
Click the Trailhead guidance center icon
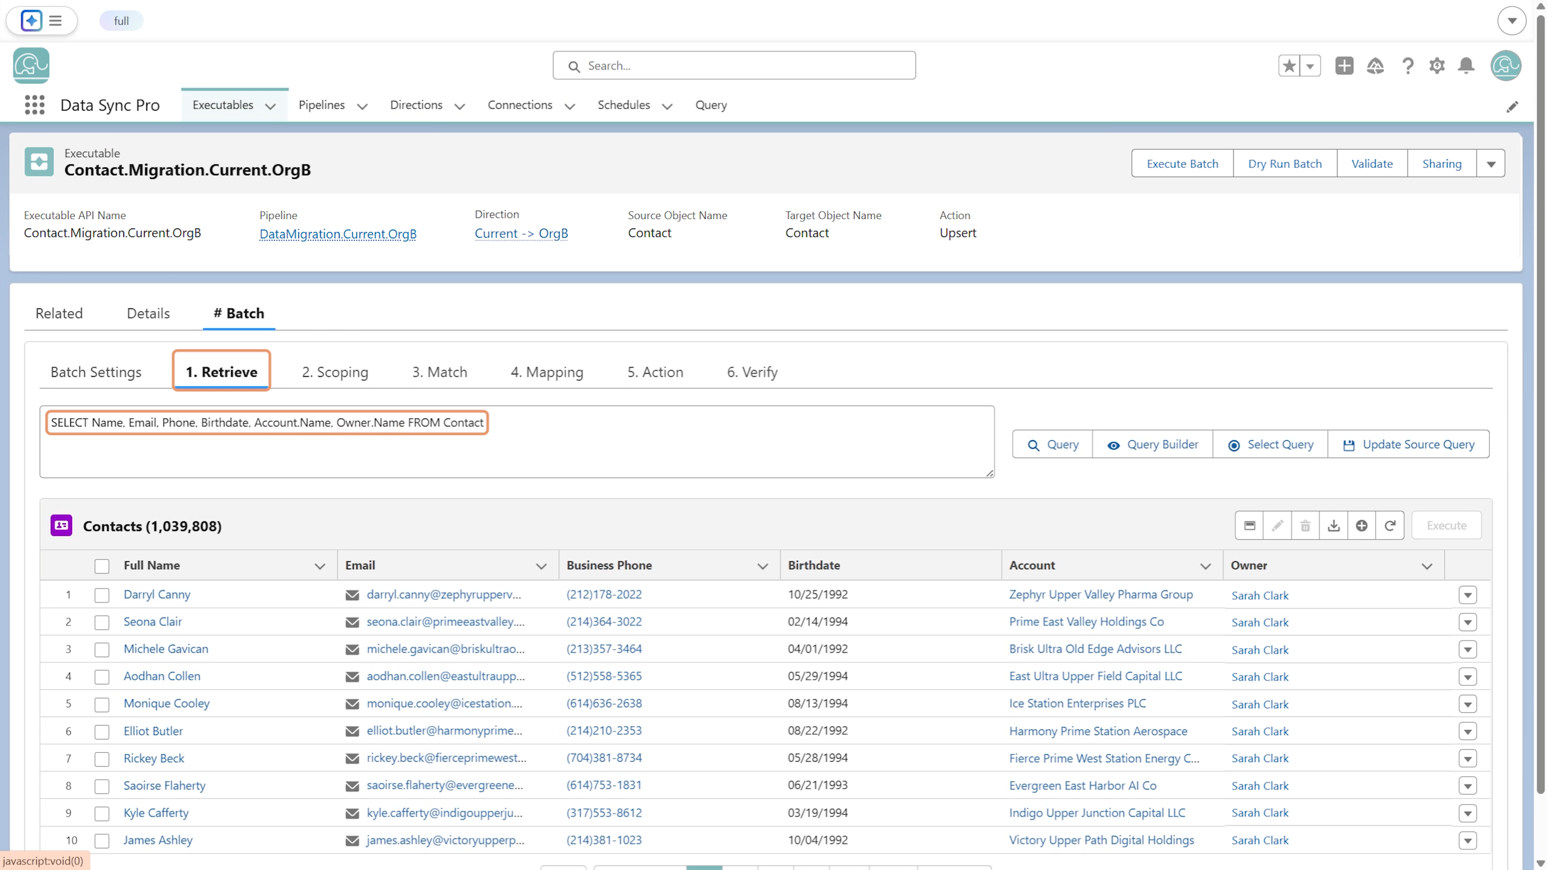(1375, 65)
